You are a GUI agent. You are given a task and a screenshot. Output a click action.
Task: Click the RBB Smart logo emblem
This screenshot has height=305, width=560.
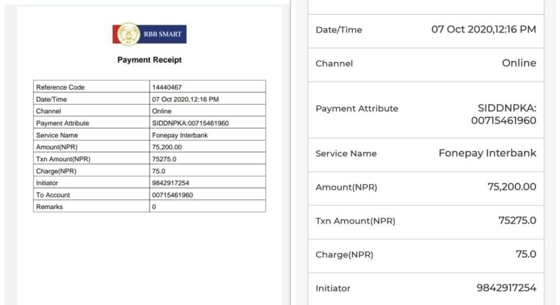coord(129,34)
